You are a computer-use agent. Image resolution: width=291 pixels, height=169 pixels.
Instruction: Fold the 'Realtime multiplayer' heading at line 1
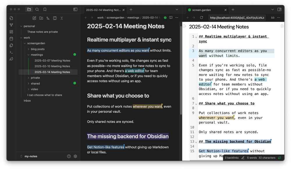coord(196,37)
